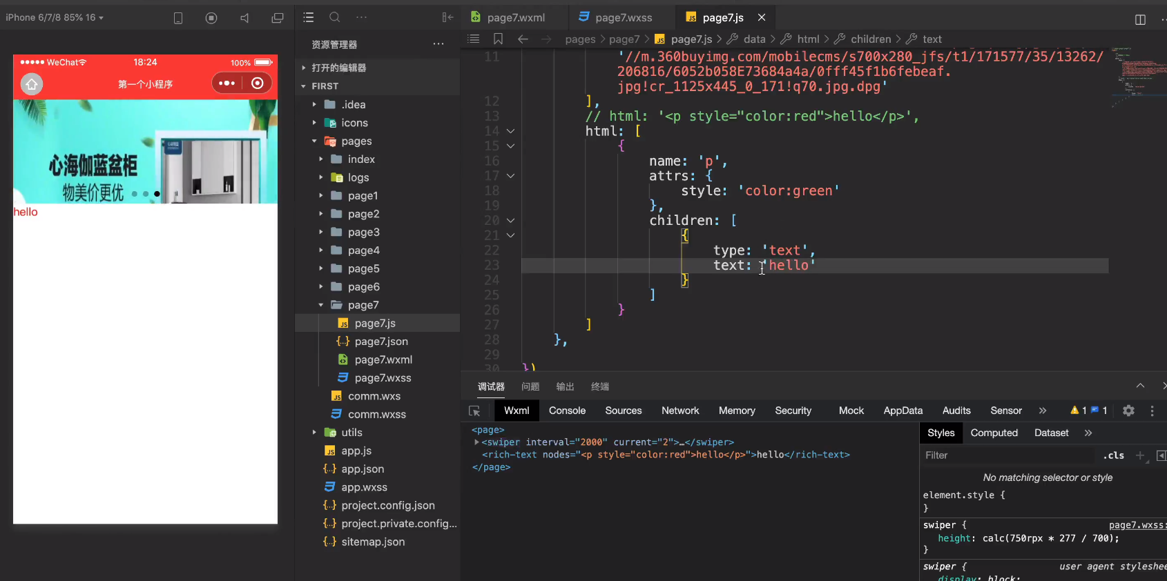Screen dimensions: 1167x581
Task: Activate the element inspector picker icon
Action: [474, 411]
